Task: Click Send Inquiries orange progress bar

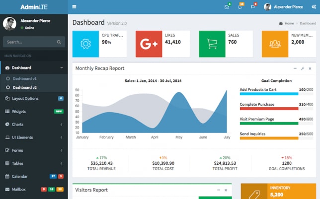Action: [276, 138]
